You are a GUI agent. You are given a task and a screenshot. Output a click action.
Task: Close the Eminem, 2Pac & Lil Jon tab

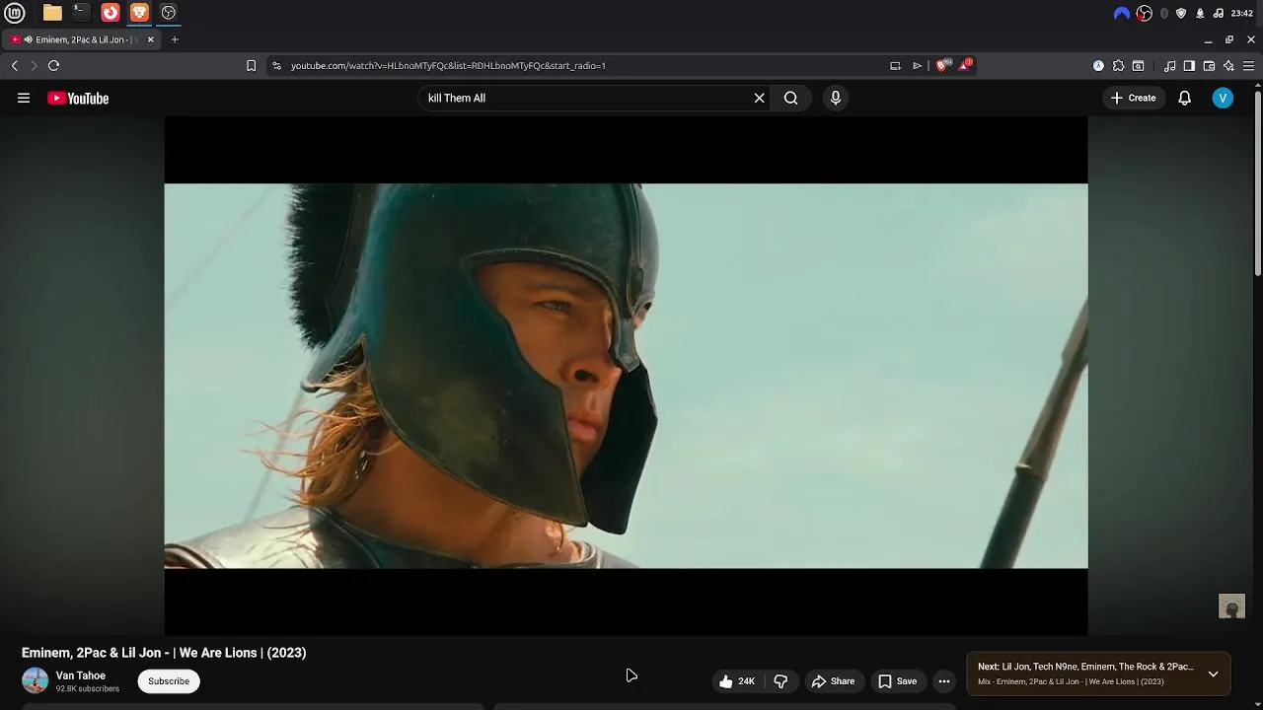click(150, 39)
